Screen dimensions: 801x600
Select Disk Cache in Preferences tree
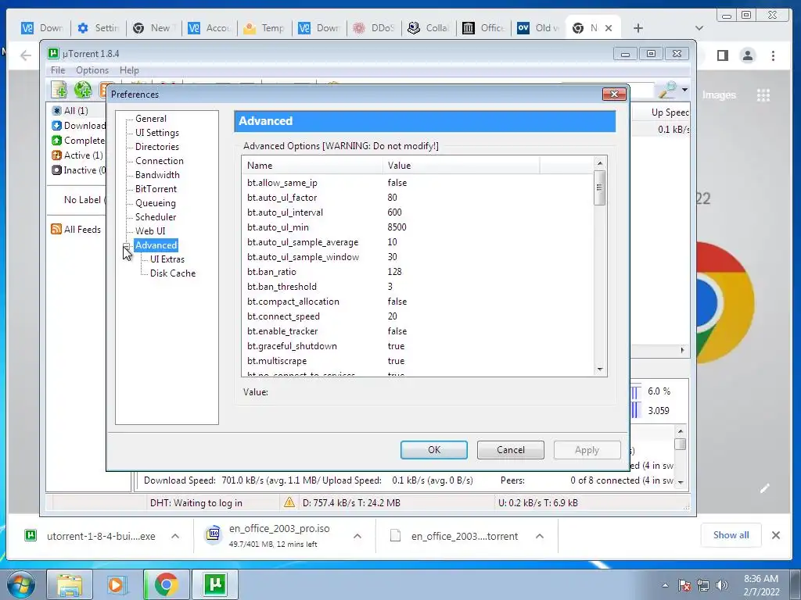(173, 273)
